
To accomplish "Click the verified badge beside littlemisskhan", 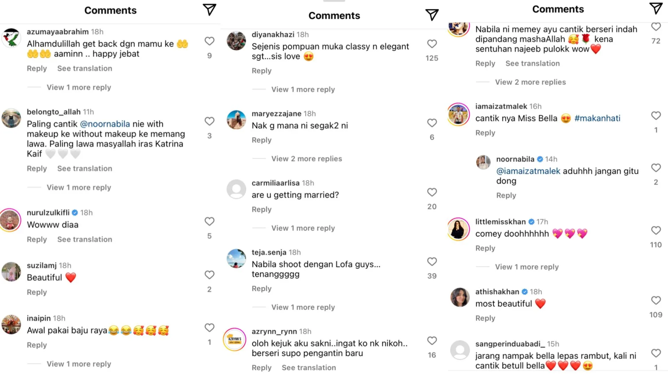I will tap(531, 222).
